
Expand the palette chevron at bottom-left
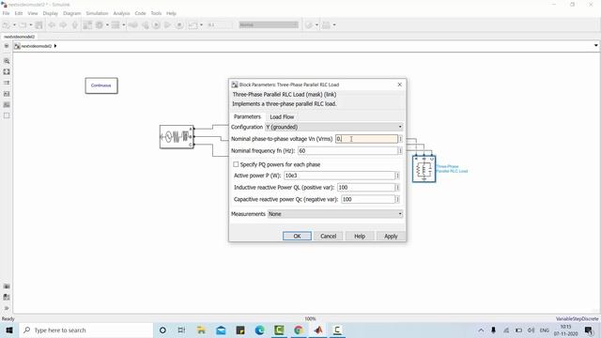[7, 308]
